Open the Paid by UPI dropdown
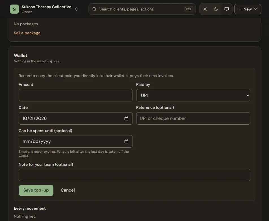 click(193, 95)
